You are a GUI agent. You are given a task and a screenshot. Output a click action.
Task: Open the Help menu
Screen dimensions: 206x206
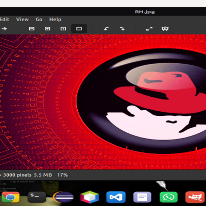pyautogui.click(x=55, y=20)
